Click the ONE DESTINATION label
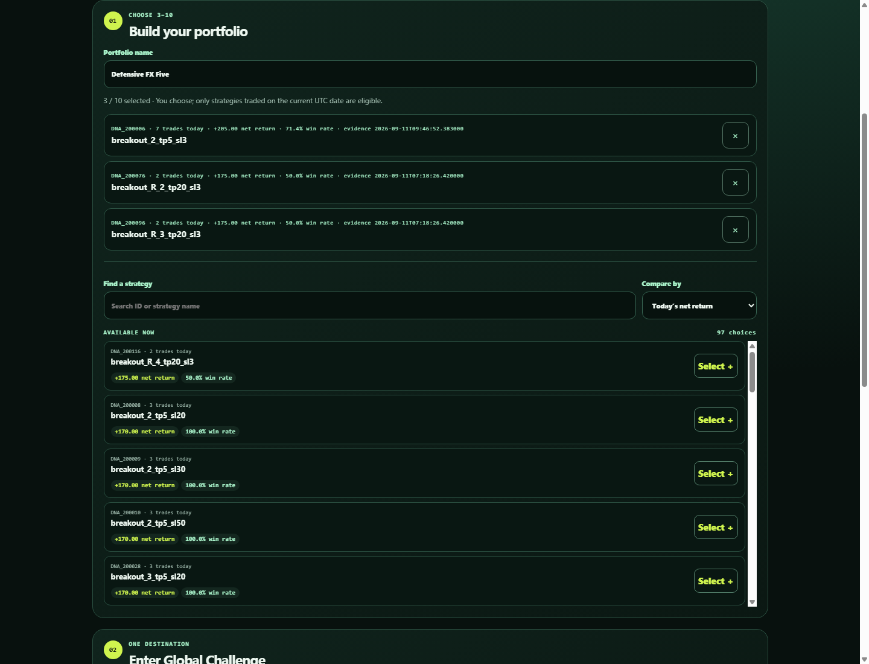869x664 pixels. (x=159, y=644)
